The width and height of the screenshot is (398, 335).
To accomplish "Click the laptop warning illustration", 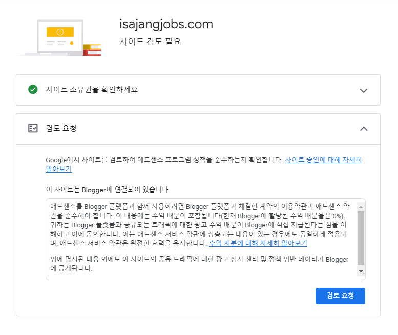I will (59, 37).
